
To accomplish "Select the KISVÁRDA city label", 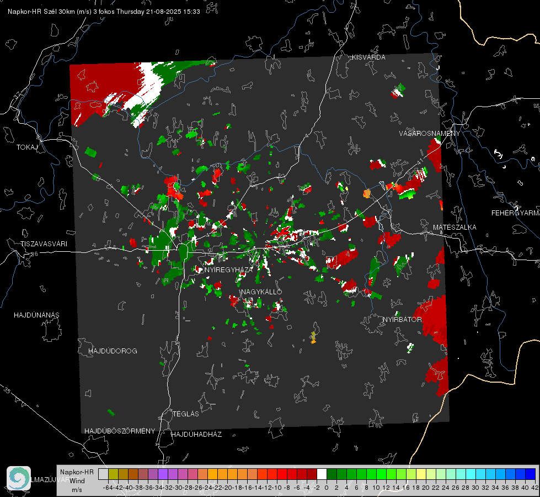I will point(368,57).
